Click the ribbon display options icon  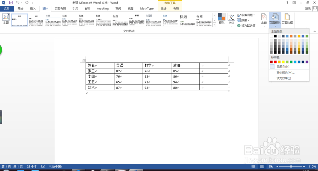pyautogui.click(x=294, y=3)
